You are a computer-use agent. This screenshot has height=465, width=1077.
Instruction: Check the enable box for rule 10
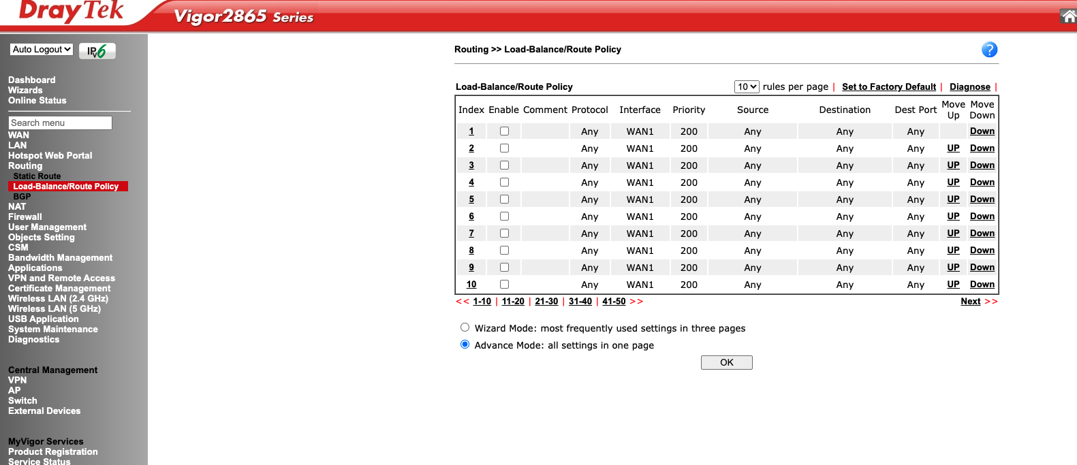(504, 285)
